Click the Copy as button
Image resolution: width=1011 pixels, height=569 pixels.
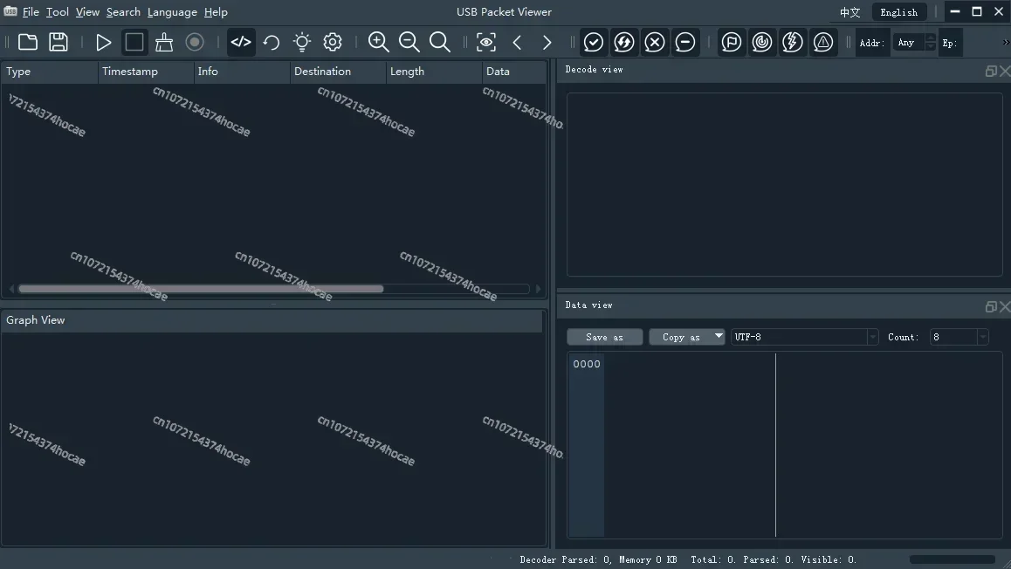coord(681,337)
